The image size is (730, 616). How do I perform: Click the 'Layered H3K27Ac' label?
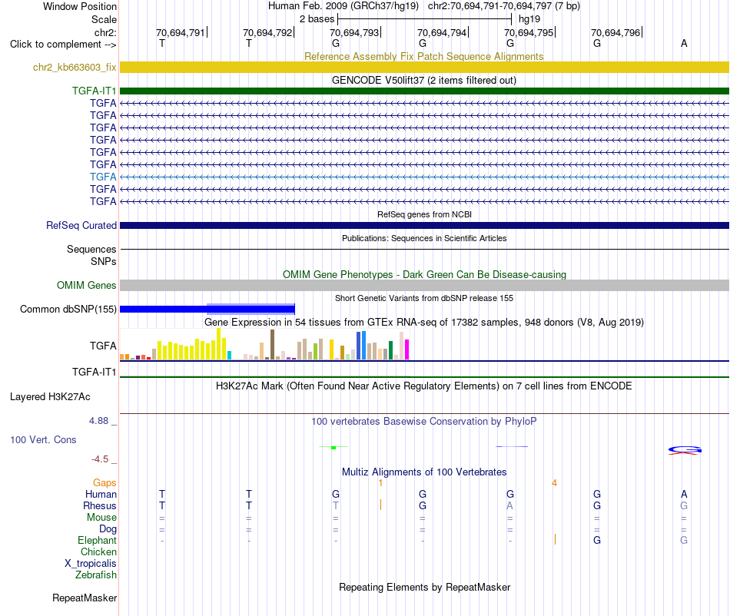[50, 396]
